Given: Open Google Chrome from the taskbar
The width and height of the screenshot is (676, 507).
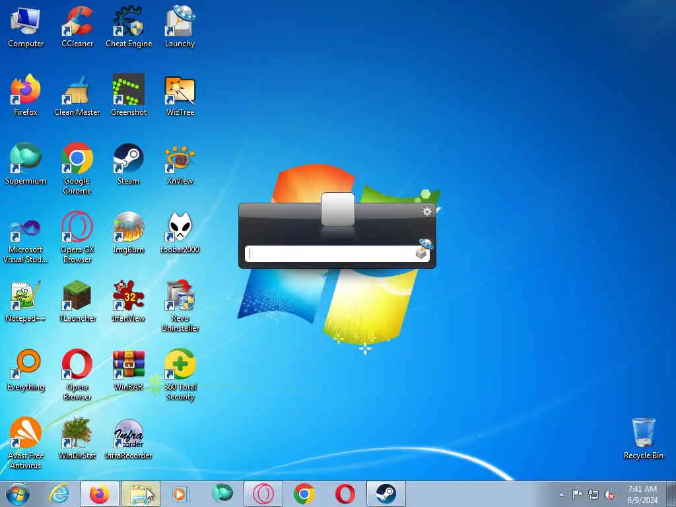Looking at the screenshot, I should (304, 494).
